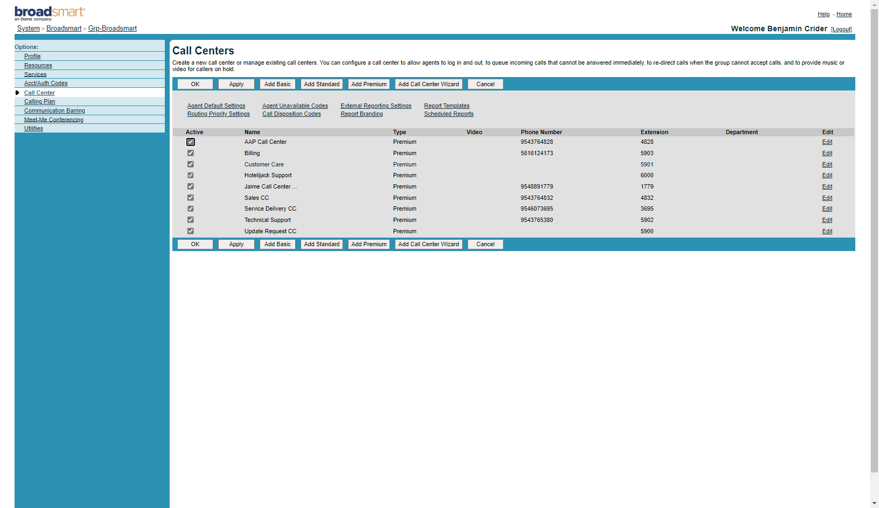Uncheck Active for AAP Call Center
This screenshot has height=508, width=879.
coord(191,142)
